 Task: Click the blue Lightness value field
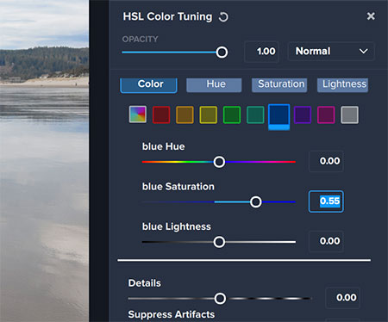tap(326, 241)
